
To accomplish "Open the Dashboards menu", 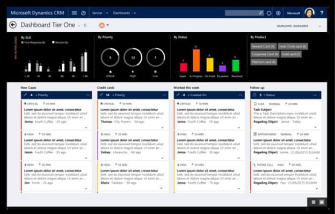I will tap(121, 13).
